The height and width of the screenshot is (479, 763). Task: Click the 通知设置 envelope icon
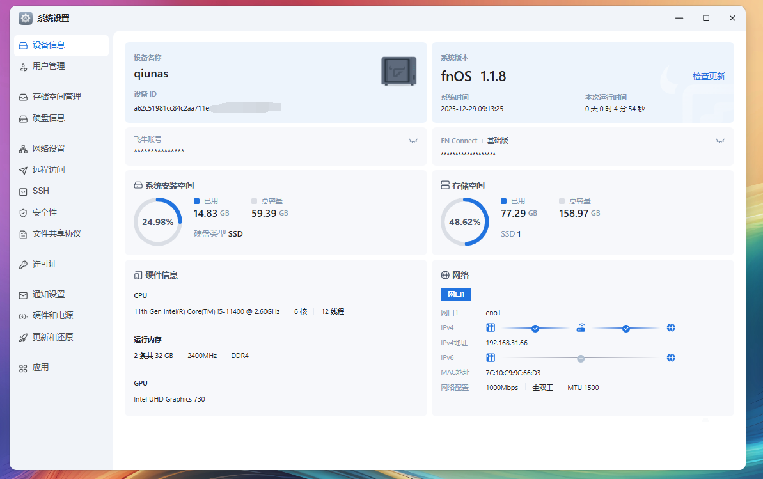(23, 295)
